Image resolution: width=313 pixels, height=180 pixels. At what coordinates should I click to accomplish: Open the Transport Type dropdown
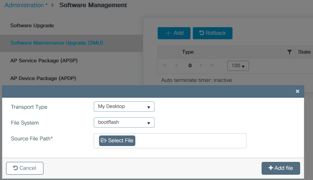click(124, 107)
